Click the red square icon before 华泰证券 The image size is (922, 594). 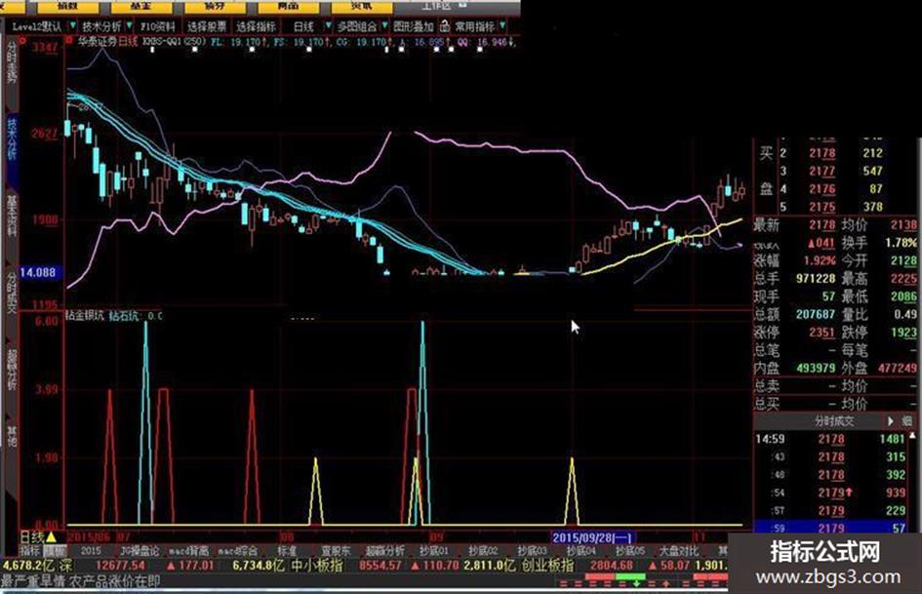(x=69, y=41)
